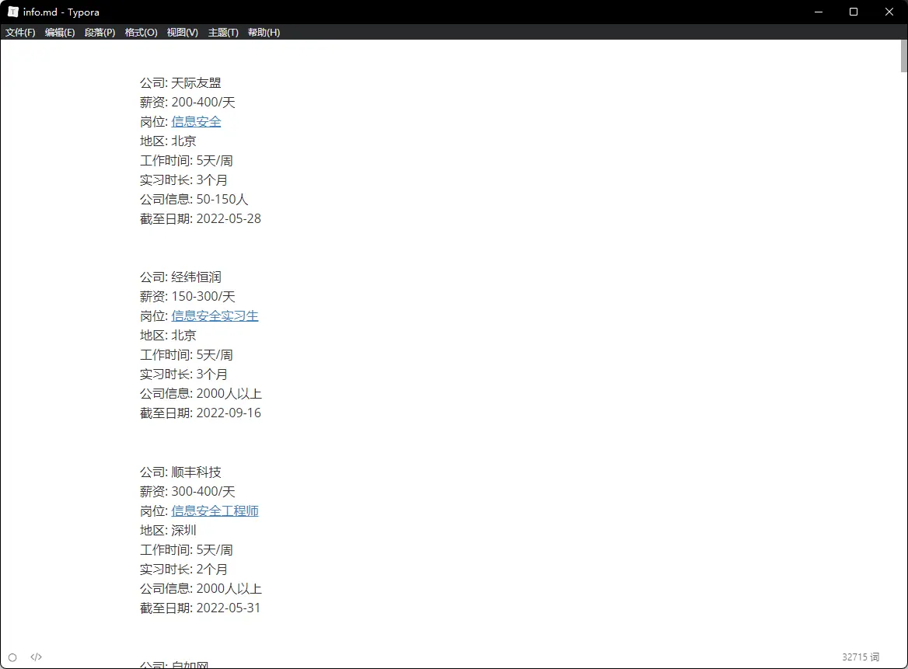The image size is (908, 669).
Task: Switch to source code mode icon
Action: point(36,657)
